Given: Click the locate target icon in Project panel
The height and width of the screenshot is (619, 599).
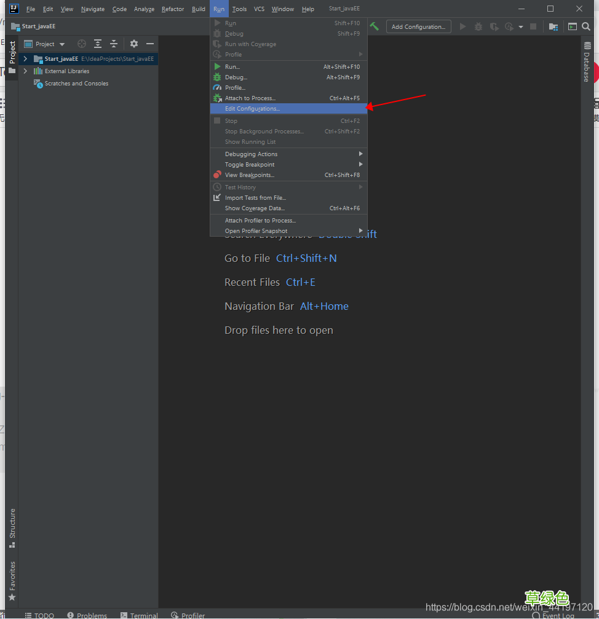Looking at the screenshot, I should point(82,44).
